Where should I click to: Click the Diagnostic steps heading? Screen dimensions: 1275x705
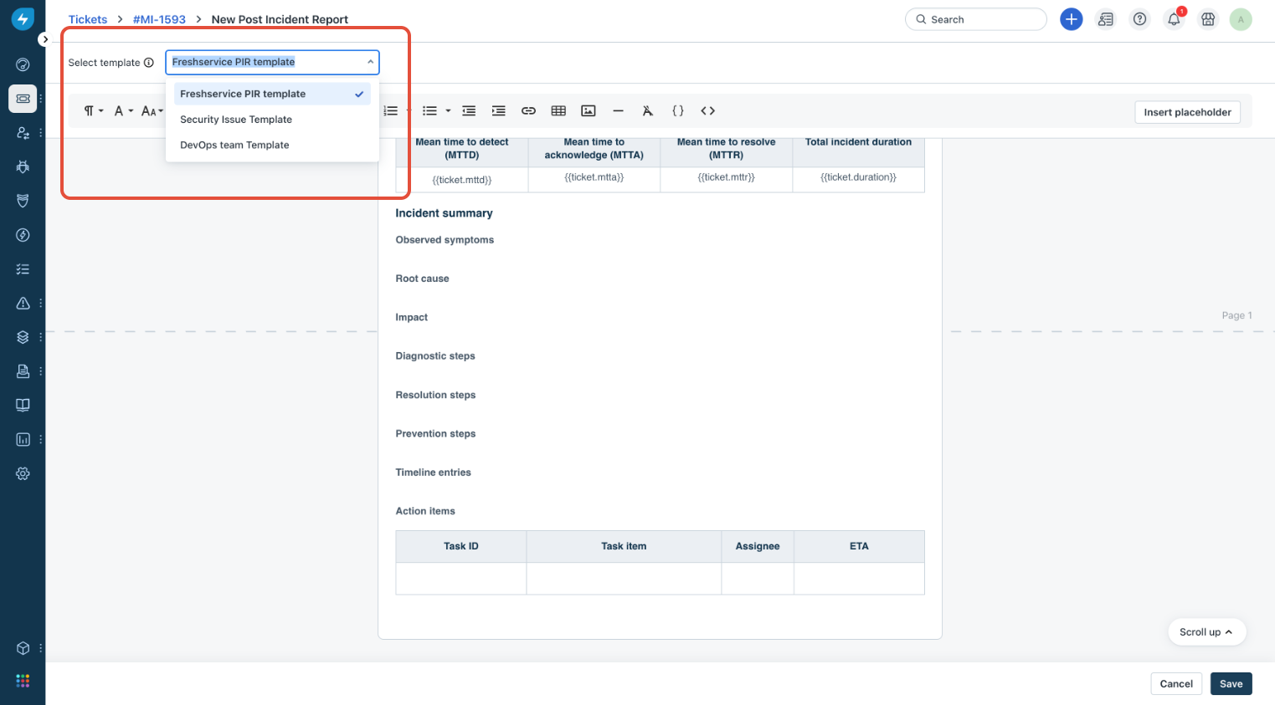[x=435, y=355]
